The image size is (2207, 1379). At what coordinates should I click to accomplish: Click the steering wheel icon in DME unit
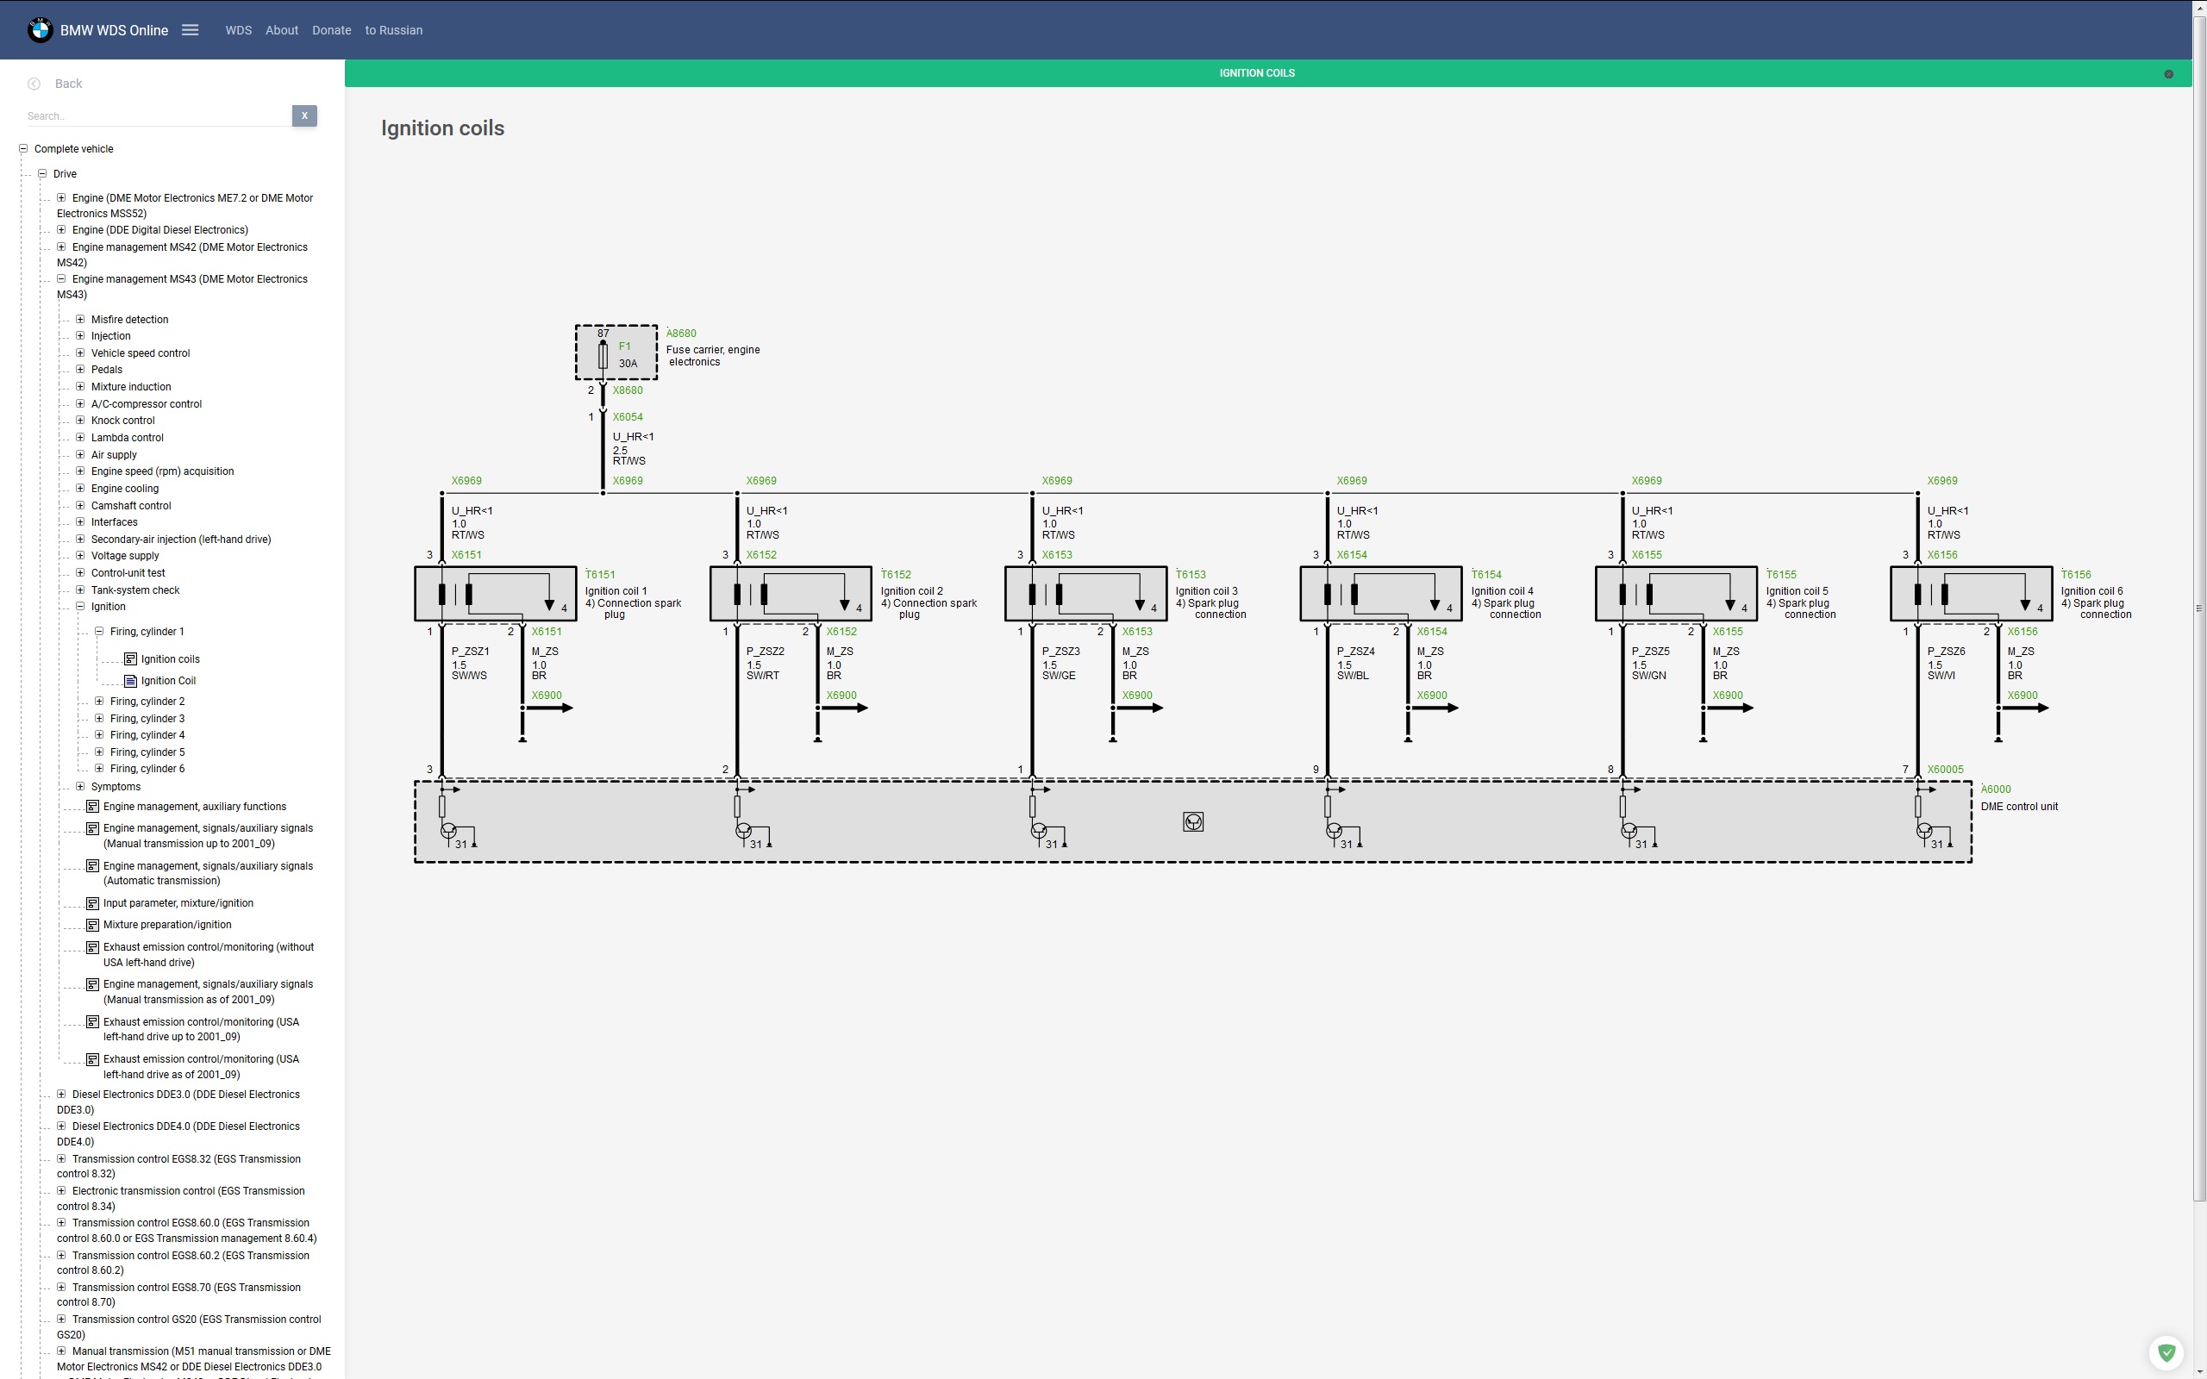(x=1193, y=822)
